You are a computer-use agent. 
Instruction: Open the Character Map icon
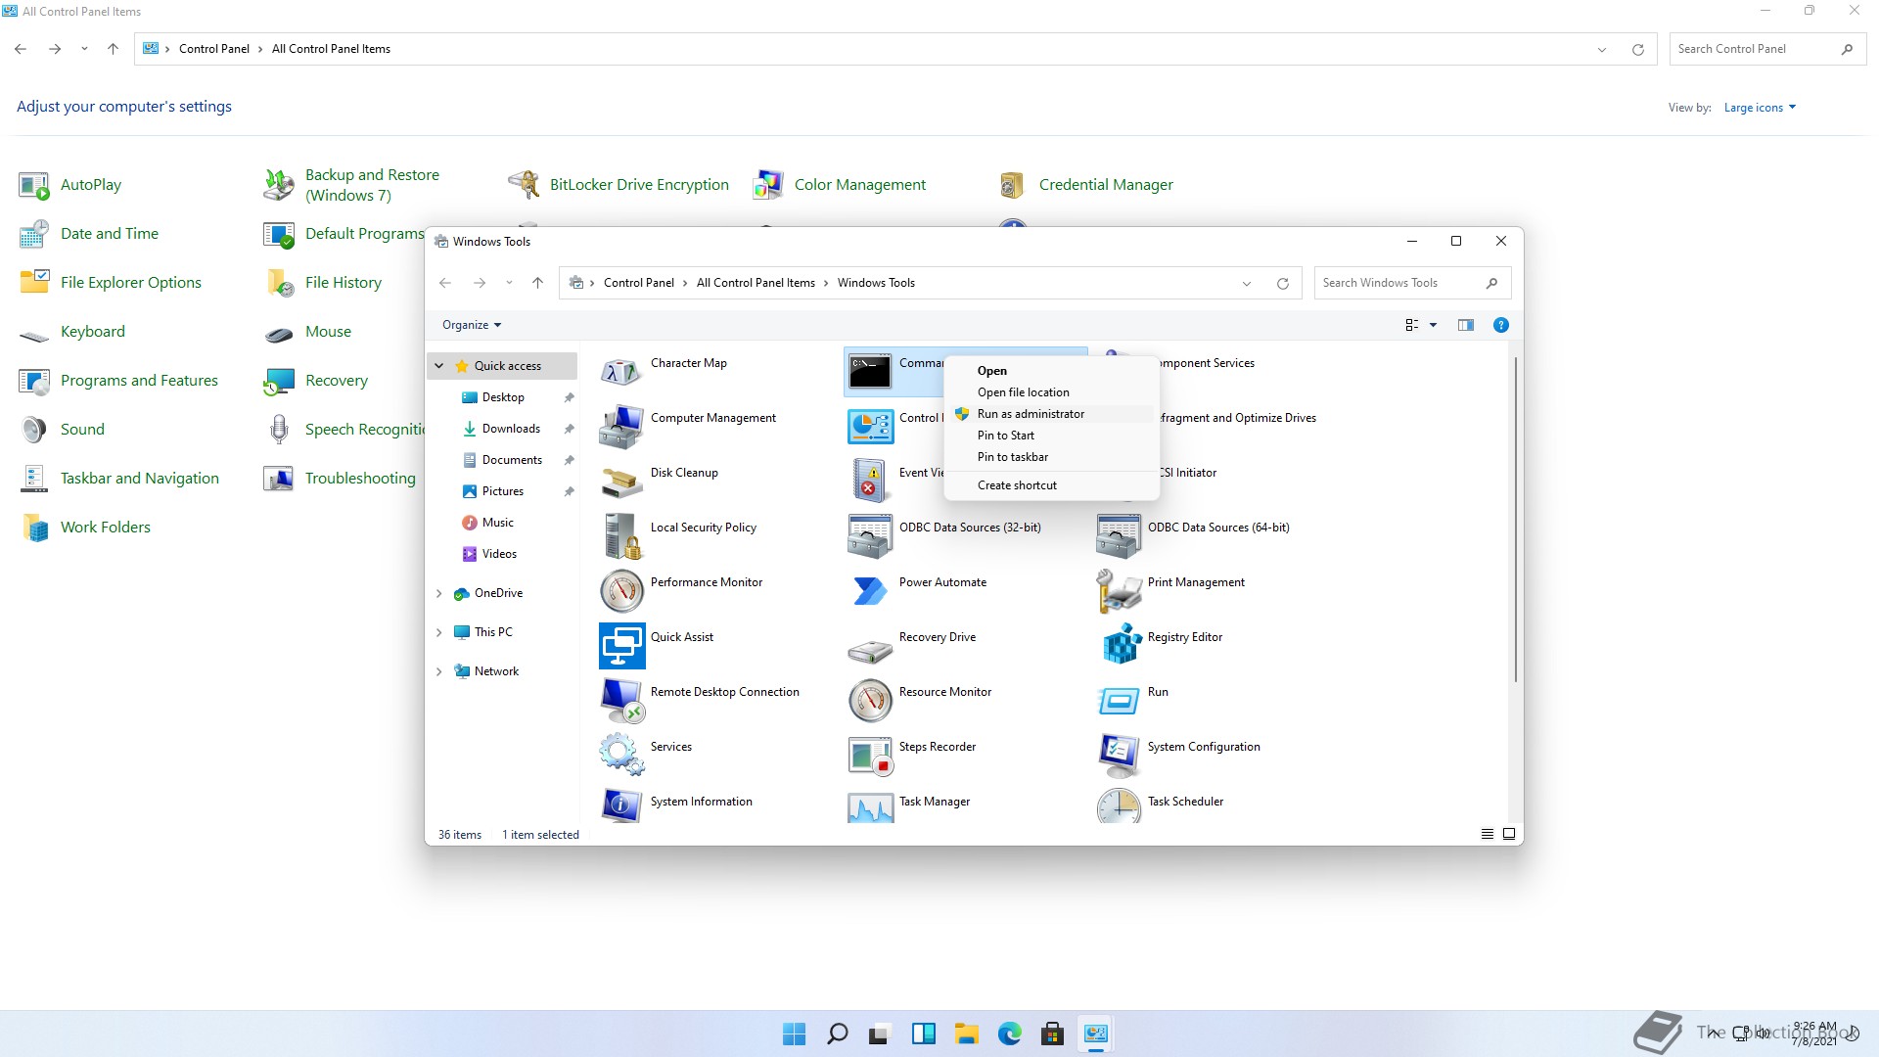(621, 372)
